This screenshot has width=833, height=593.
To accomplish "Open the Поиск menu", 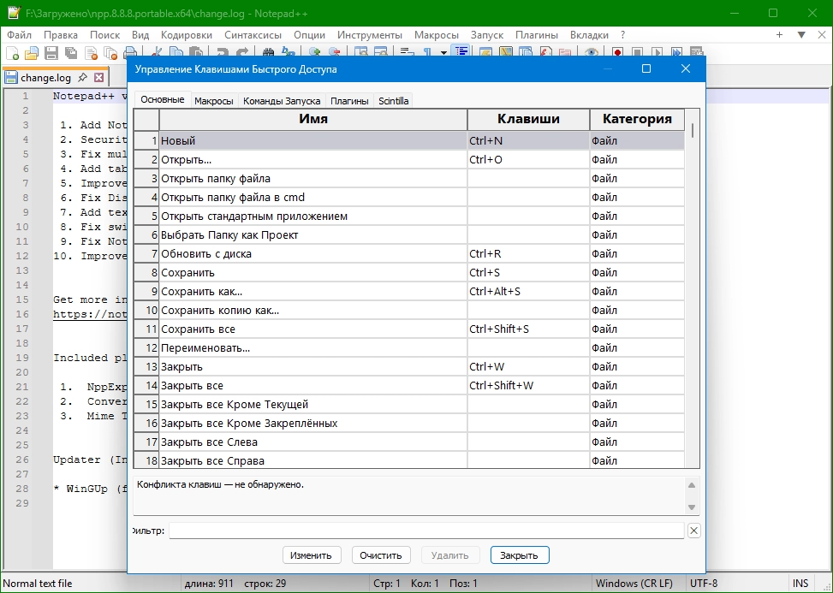I will click(104, 35).
